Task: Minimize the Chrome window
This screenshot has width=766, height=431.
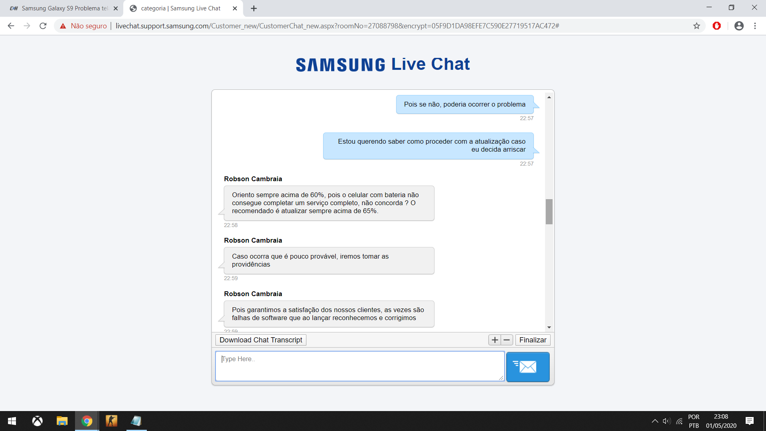Action: (x=709, y=7)
